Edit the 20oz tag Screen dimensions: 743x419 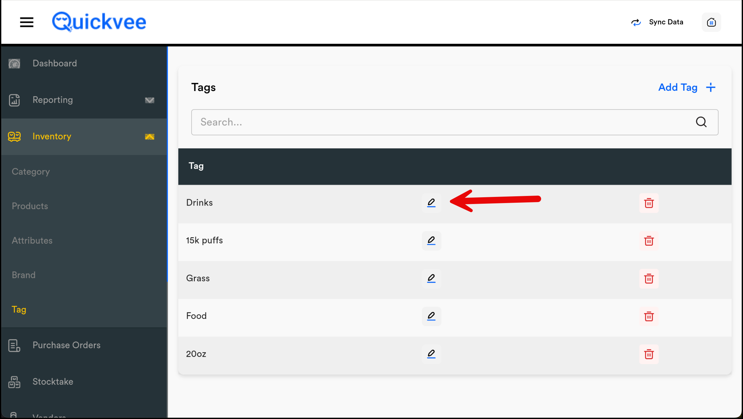(431, 354)
